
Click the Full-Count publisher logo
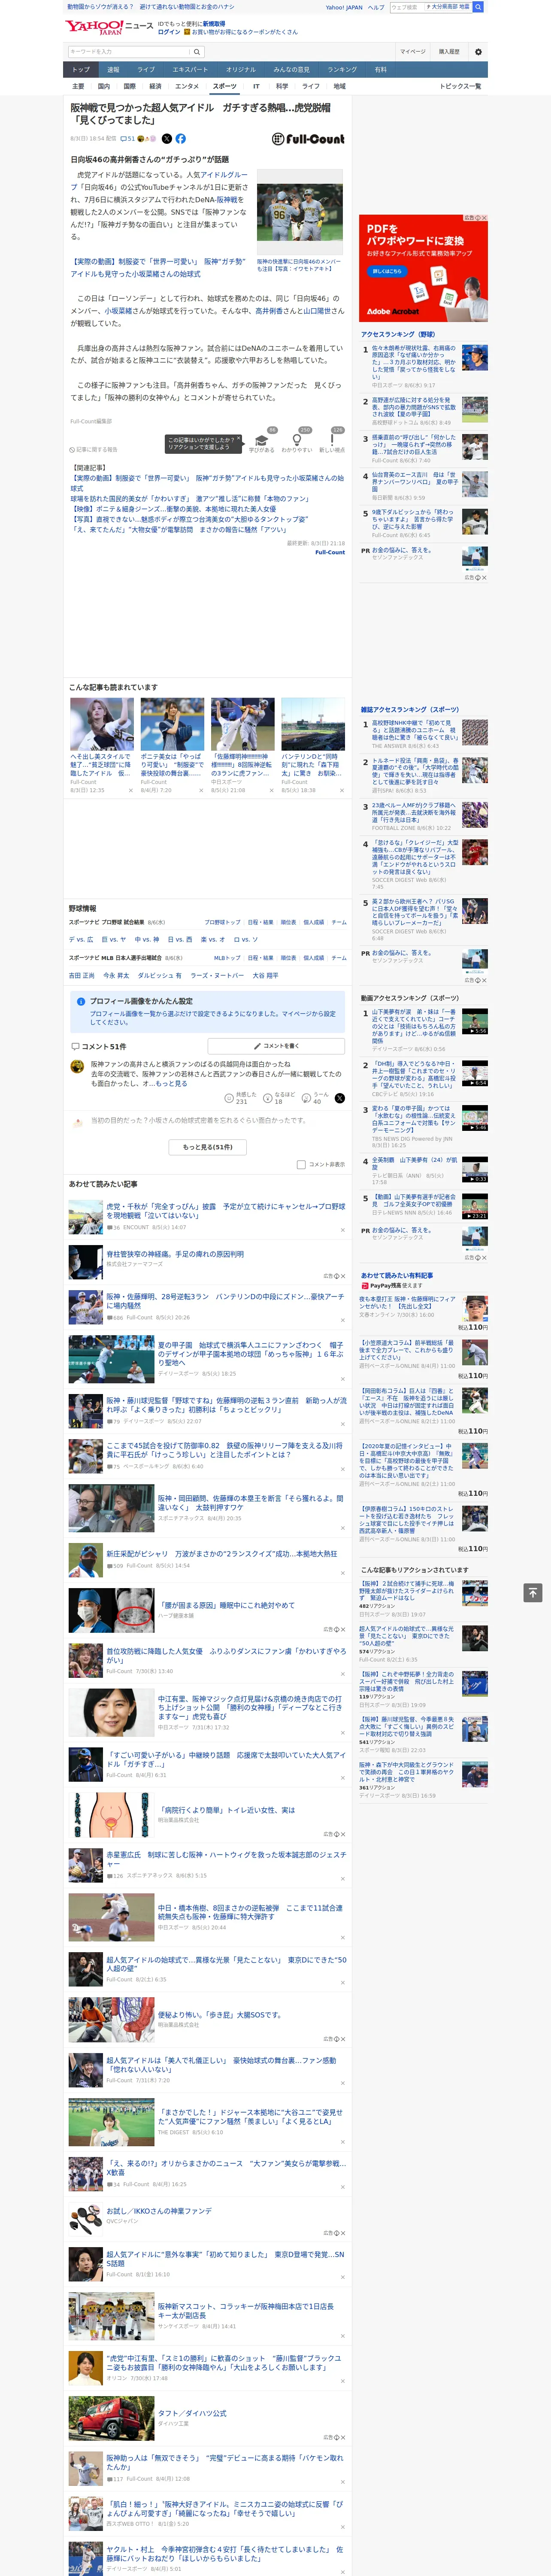308,139
